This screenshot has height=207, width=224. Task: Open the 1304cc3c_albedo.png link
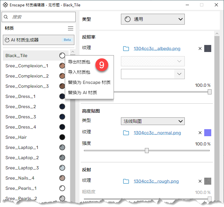(x=157, y=49)
